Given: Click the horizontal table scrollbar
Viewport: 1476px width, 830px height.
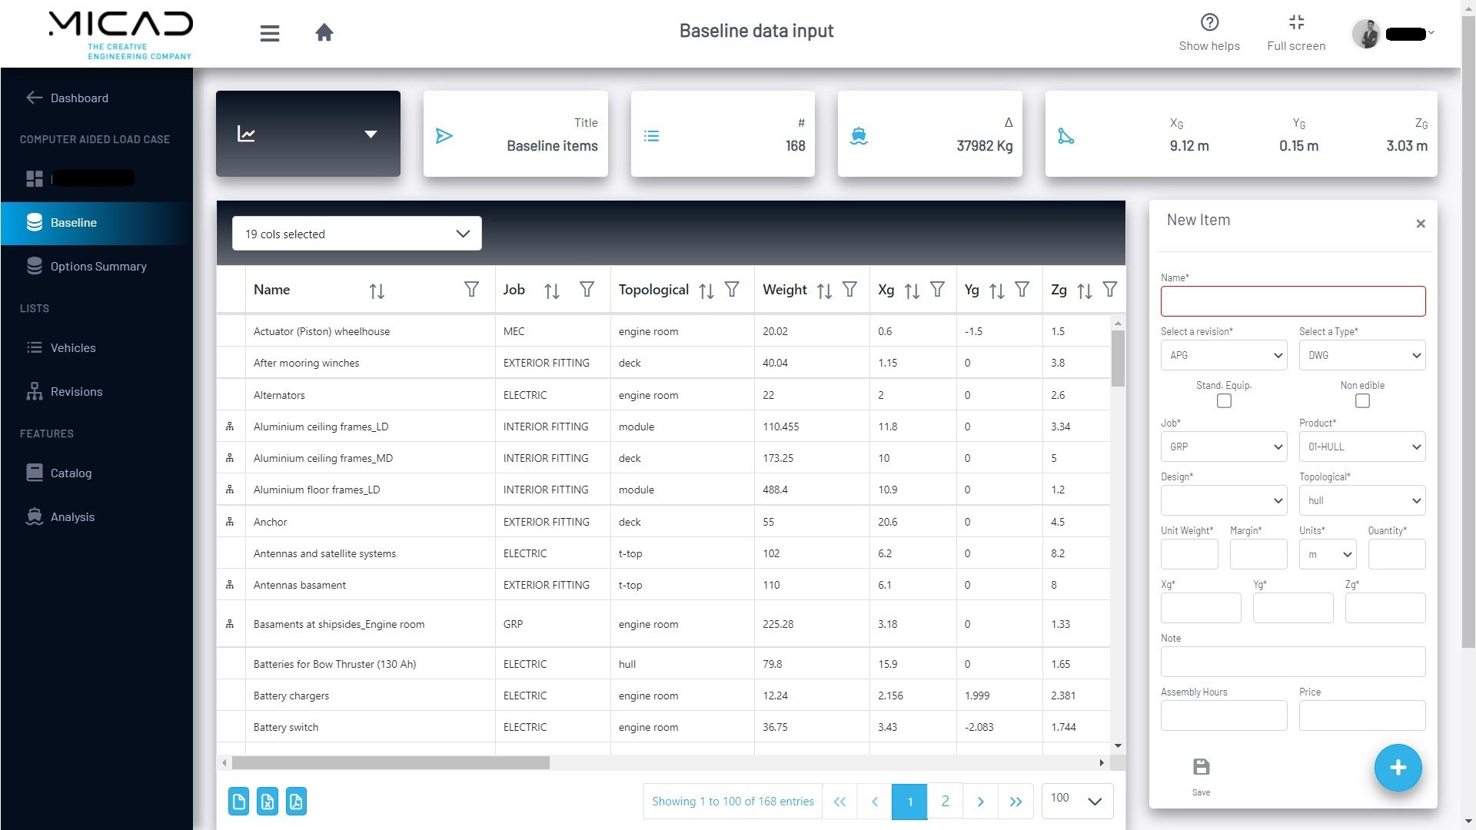Looking at the screenshot, I should pos(391,762).
